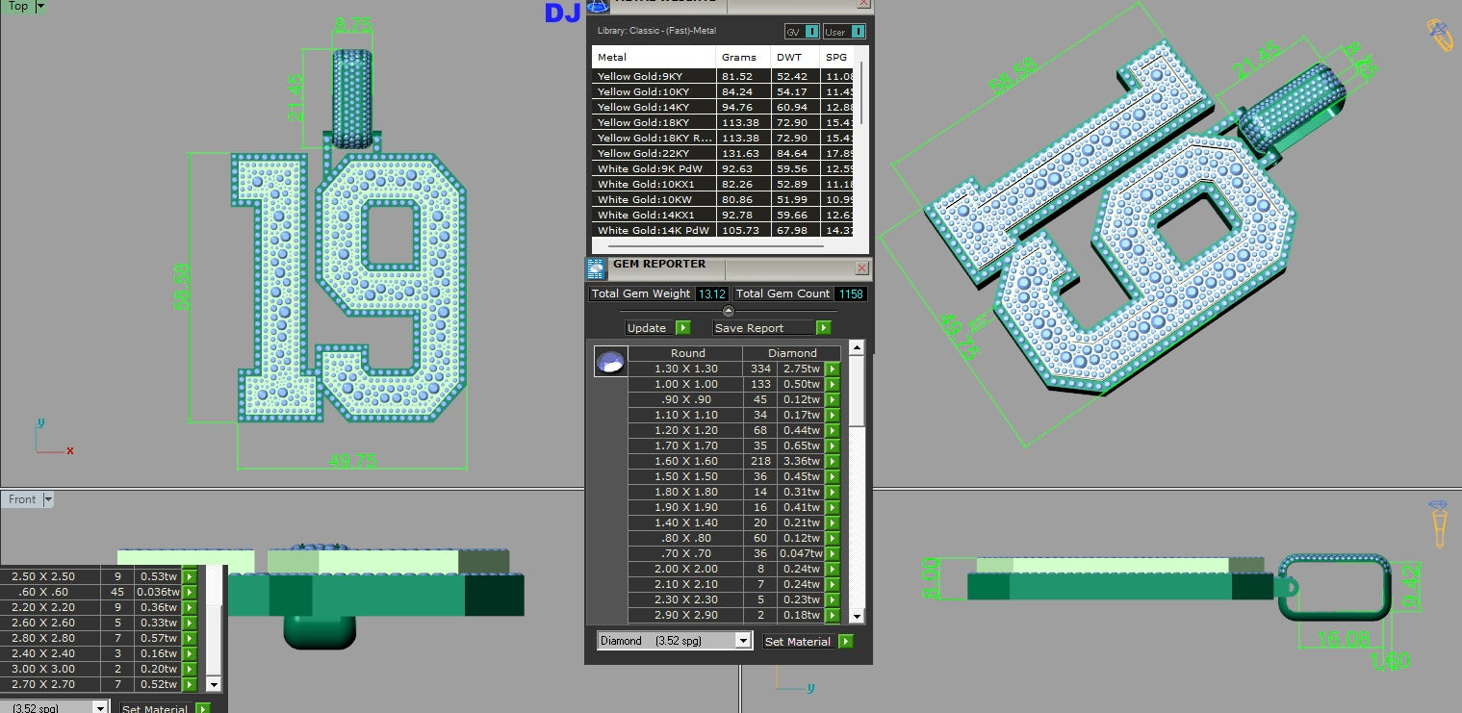Toggle the GV library switch
Image resolution: width=1462 pixels, height=713 pixels.
[812, 32]
